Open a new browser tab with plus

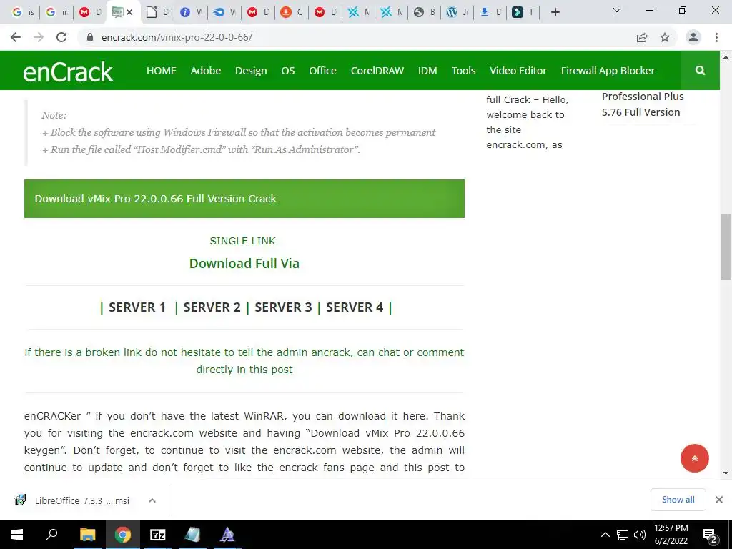[555, 12]
